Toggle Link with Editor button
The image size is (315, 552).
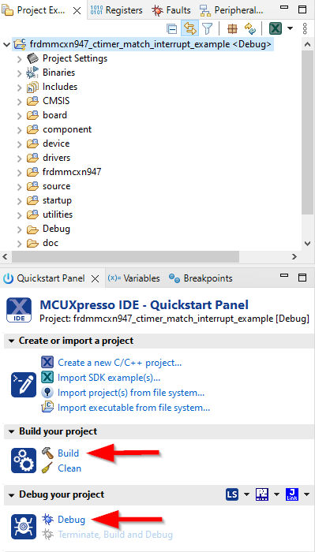click(x=189, y=28)
